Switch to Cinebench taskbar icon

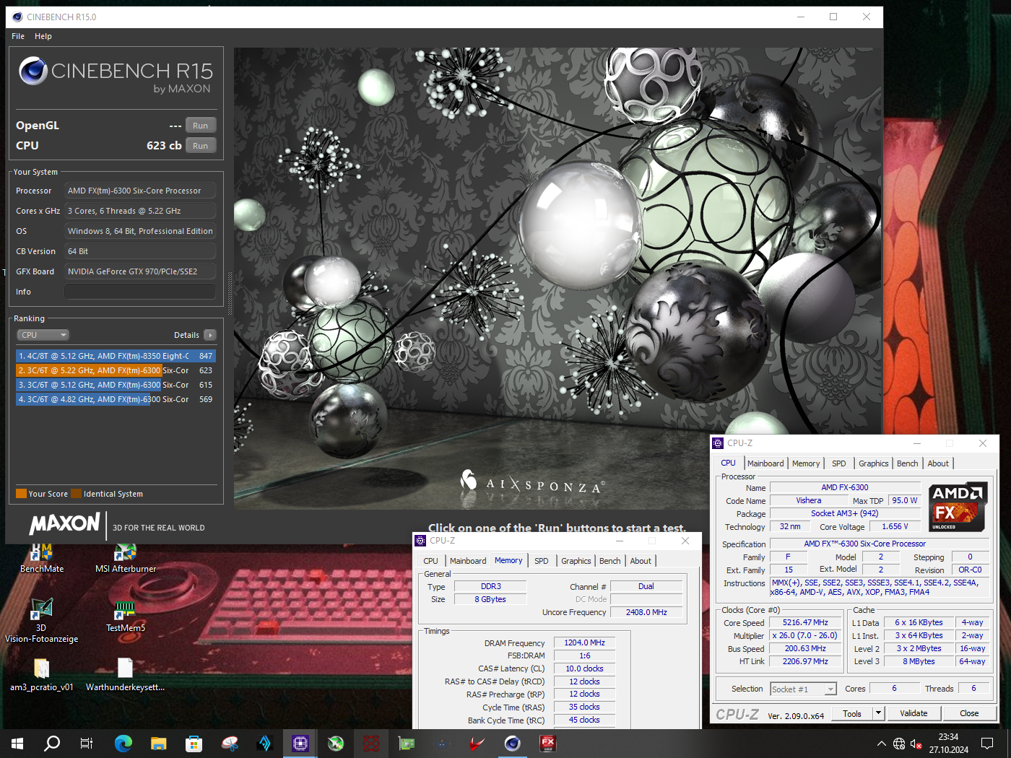click(512, 744)
